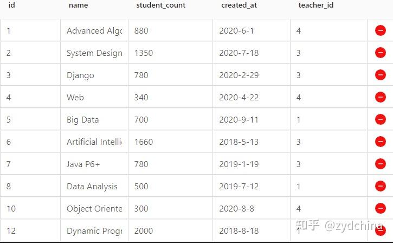Click the red delete icon for Django

pos(380,75)
